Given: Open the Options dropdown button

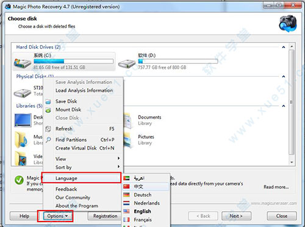Looking at the screenshot, I should (x=57, y=216).
